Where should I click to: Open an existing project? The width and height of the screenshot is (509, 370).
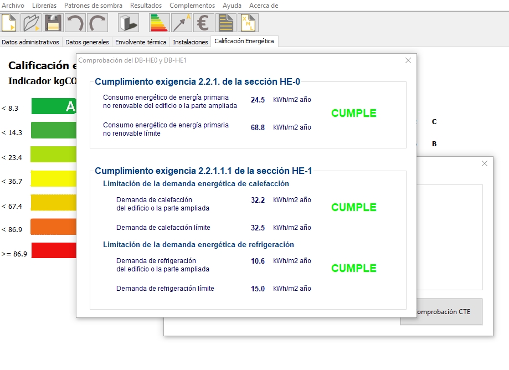pyautogui.click(x=31, y=23)
